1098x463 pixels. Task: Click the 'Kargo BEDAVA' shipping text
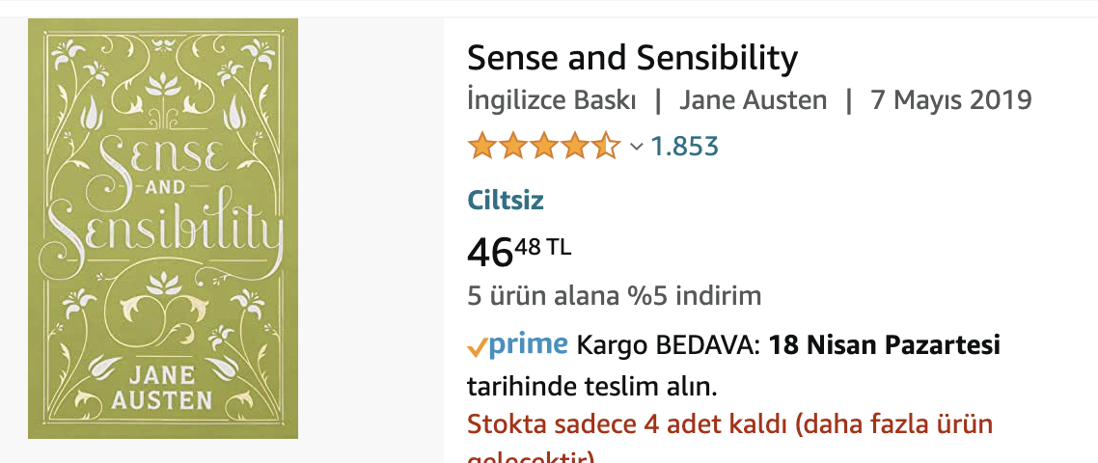point(667,344)
